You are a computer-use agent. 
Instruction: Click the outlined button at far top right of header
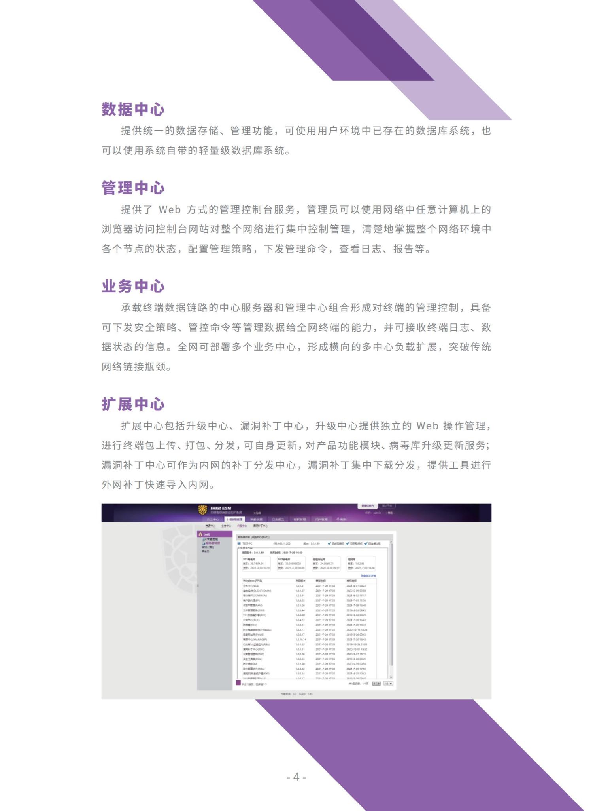[387, 506]
